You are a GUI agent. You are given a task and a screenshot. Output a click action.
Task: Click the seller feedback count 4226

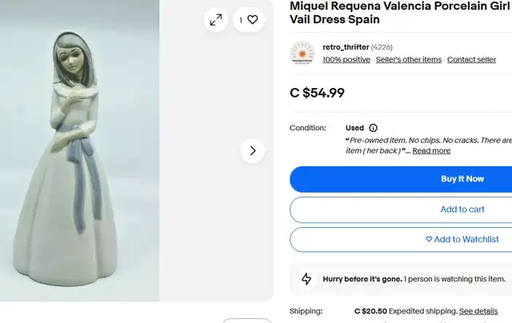(x=382, y=47)
